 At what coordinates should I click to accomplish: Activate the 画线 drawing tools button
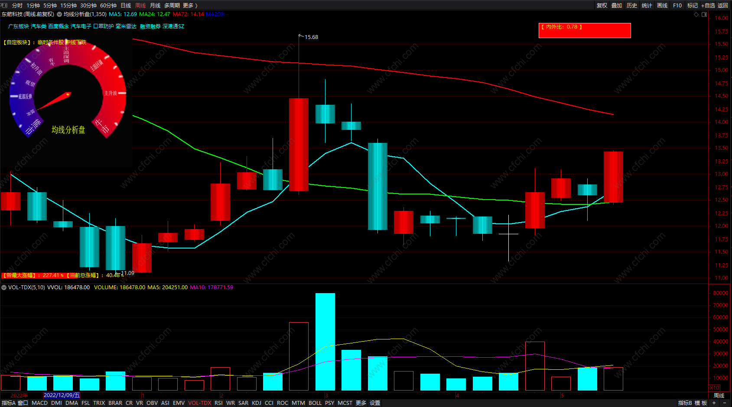tap(662, 5)
